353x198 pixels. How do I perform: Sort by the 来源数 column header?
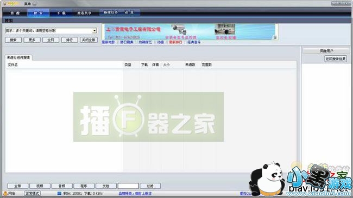tap(190, 65)
